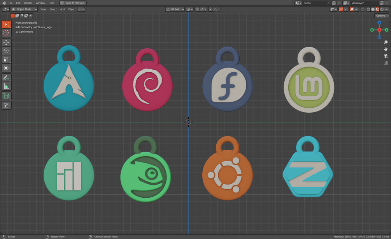Open the Edit menu
The width and height of the screenshot is (391, 239).
18,3
